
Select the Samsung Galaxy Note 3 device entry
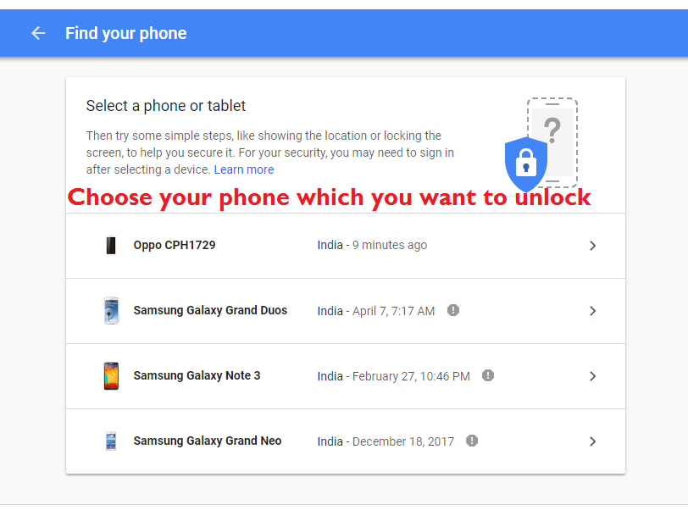(x=197, y=375)
